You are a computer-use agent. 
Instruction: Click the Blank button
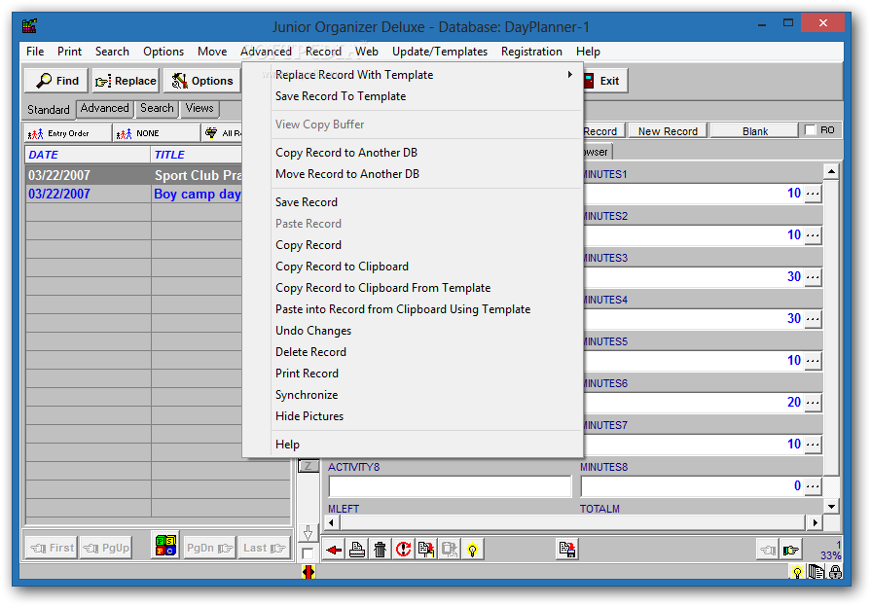pyautogui.click(x=755, y=131)
